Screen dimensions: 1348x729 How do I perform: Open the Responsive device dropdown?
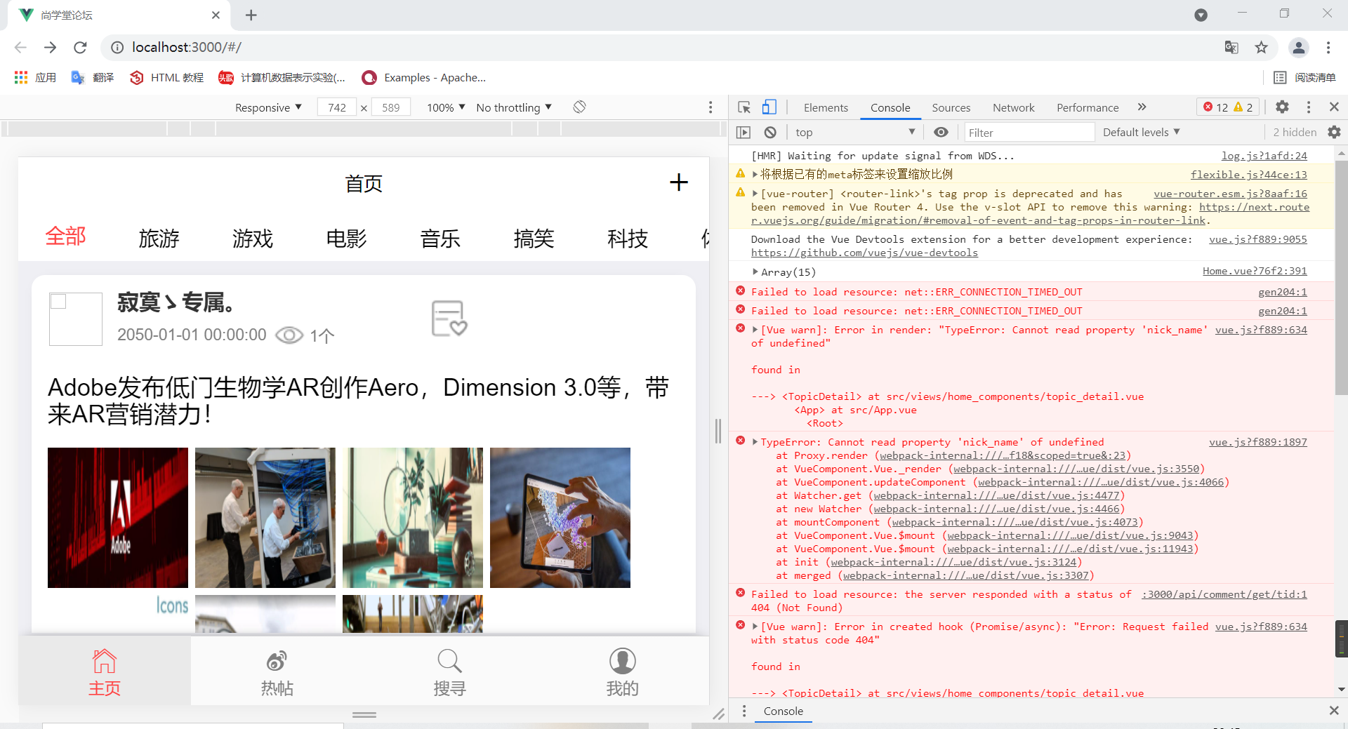[x=268, y=107]
